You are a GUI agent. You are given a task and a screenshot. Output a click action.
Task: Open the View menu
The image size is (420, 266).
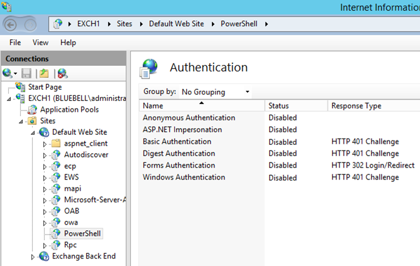pos(40,43)
